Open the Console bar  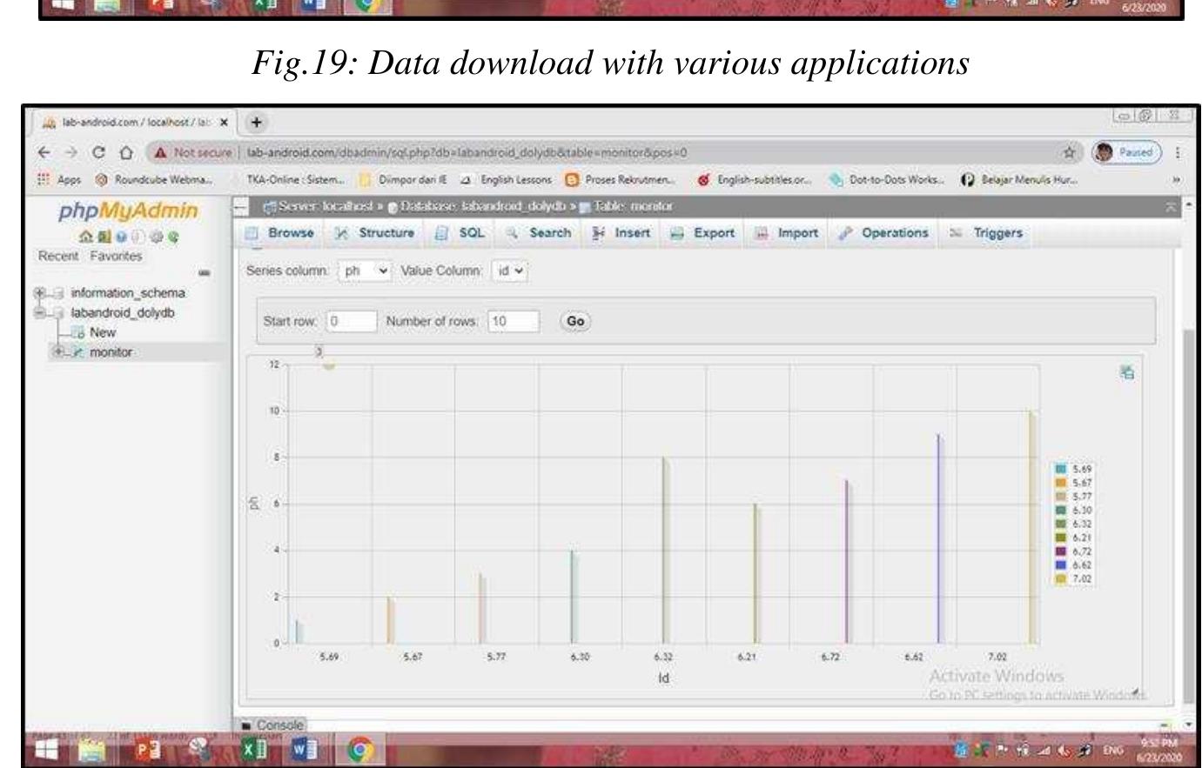pos(272,725)
